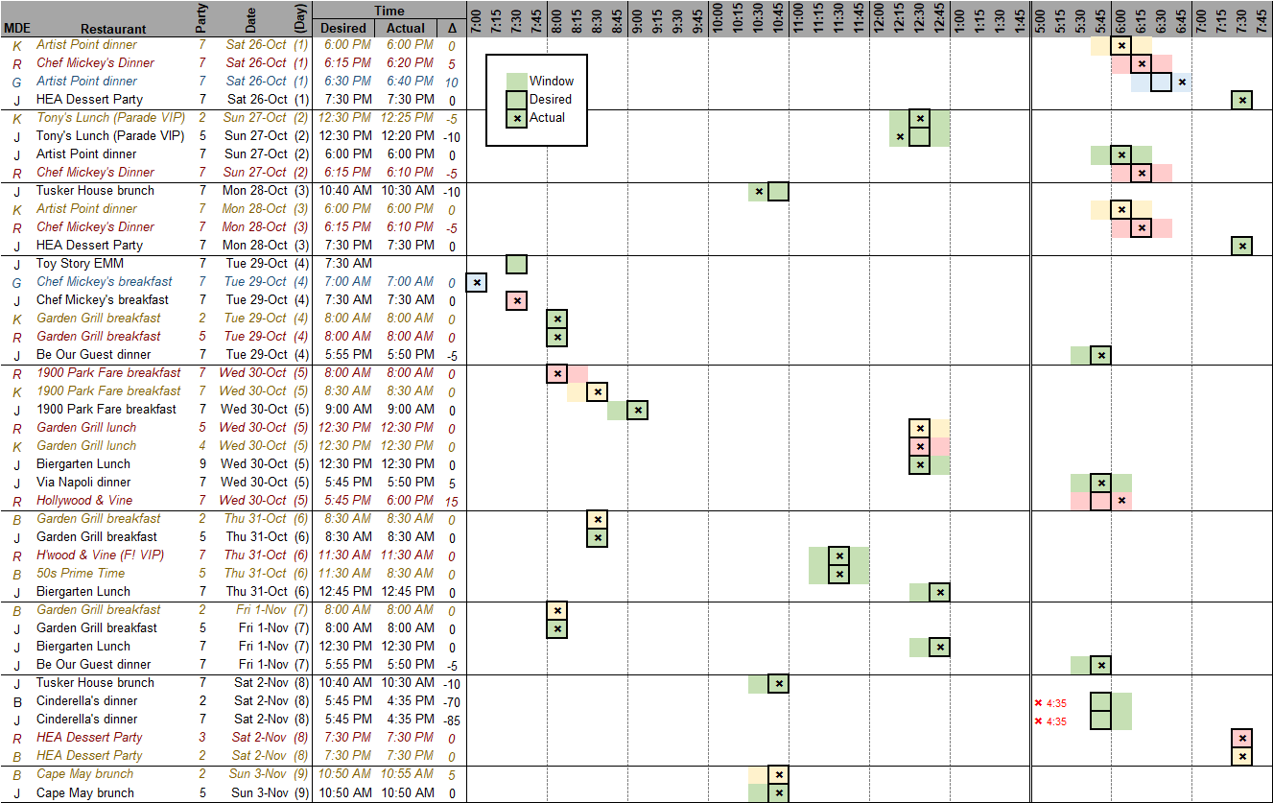
Task: Click the Sun 3-Nov date in Cape May J row
Action: (259, 793)
